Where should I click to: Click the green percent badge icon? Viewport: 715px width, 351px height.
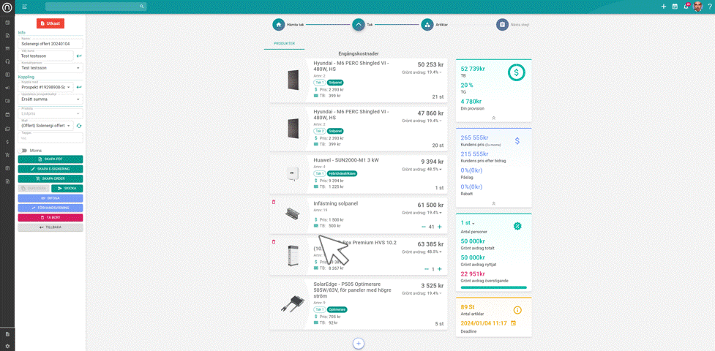point(517,226)
